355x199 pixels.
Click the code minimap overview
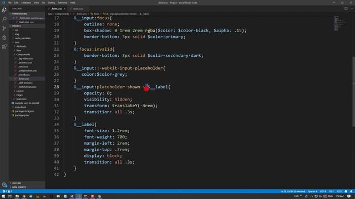(340, 23)
